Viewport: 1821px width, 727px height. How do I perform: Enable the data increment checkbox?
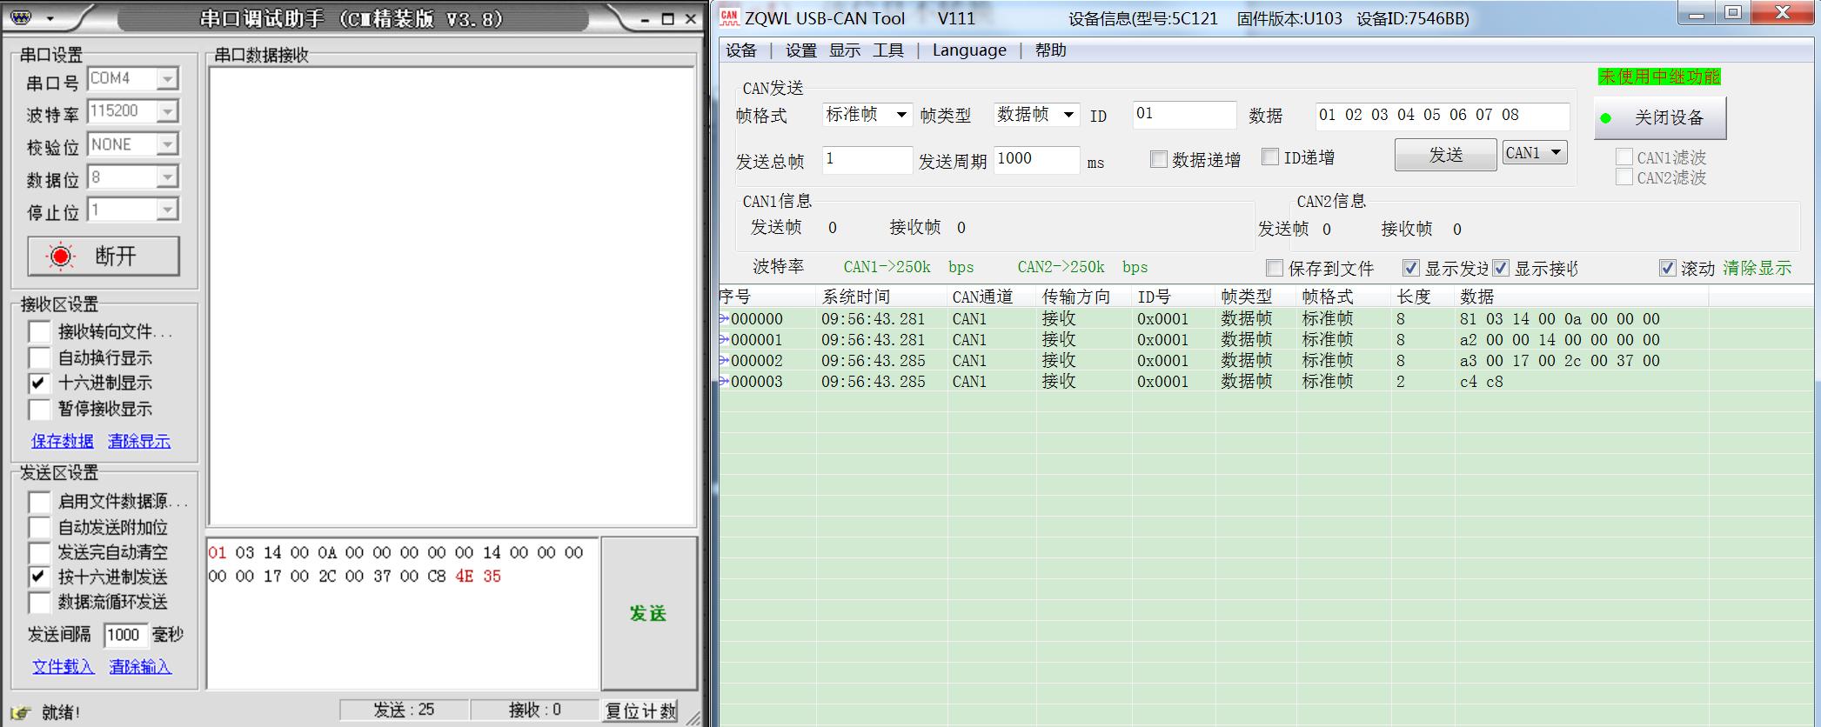(1158, 159)
